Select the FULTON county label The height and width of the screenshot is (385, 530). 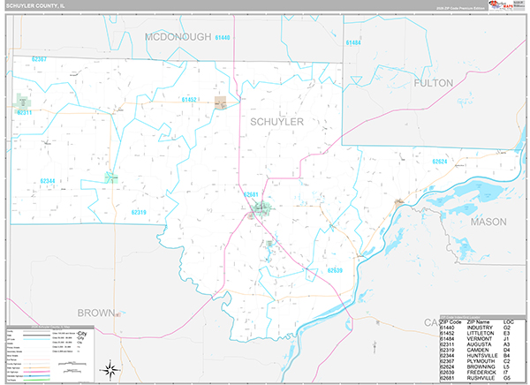[x=434, y=83]
